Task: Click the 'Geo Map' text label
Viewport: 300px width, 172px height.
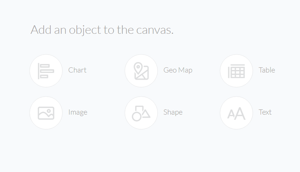Action: tap(178, 70)
